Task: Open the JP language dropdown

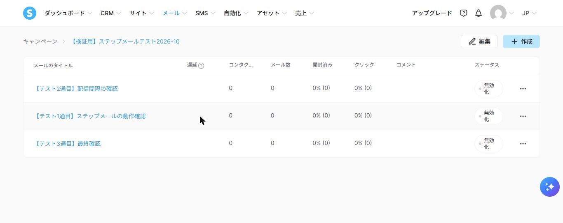Action: point(529,13)
